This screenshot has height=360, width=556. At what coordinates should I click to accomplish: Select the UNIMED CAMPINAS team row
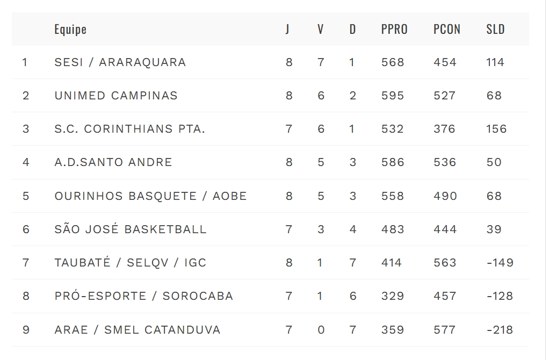[x=115, y=96]
